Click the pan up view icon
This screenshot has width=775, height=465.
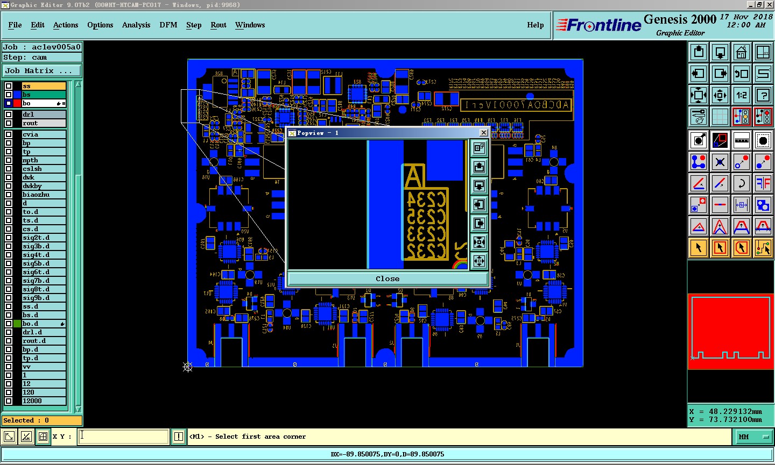point(699,52)
